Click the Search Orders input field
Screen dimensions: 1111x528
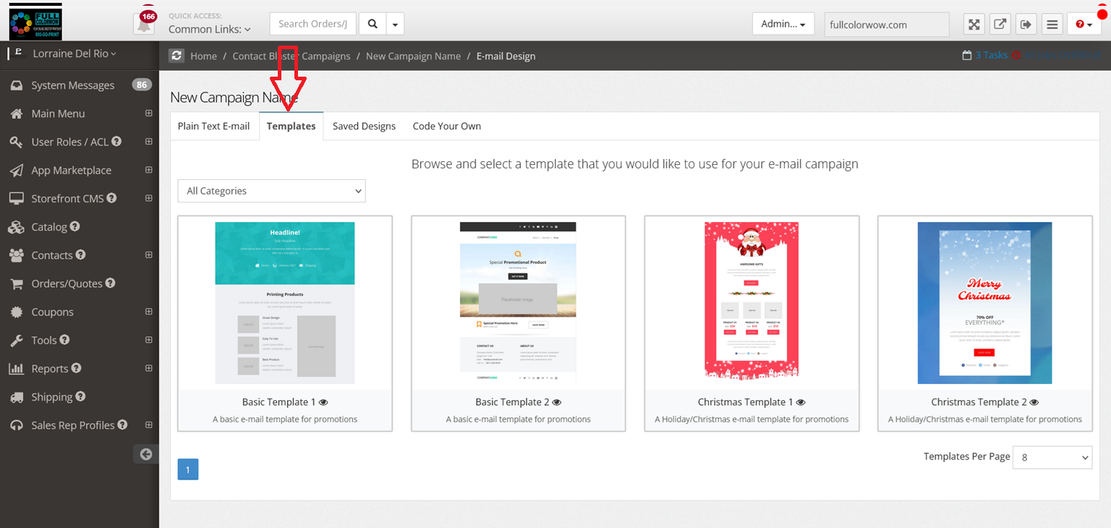(312, 24)
